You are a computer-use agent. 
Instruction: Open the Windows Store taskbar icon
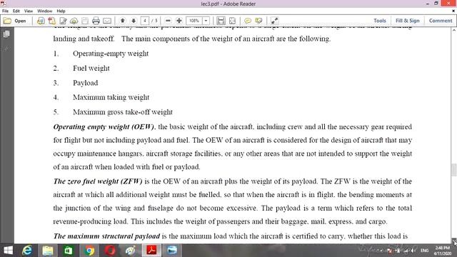click(69, 251)
